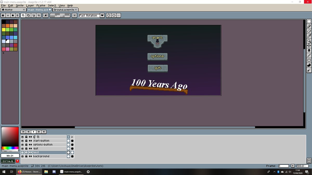Screen dimensions: 312x175
Task: Click the frame plus stepper button
Action: 293,166
